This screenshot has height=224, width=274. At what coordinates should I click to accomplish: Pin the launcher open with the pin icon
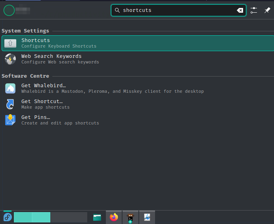(267, 10)
